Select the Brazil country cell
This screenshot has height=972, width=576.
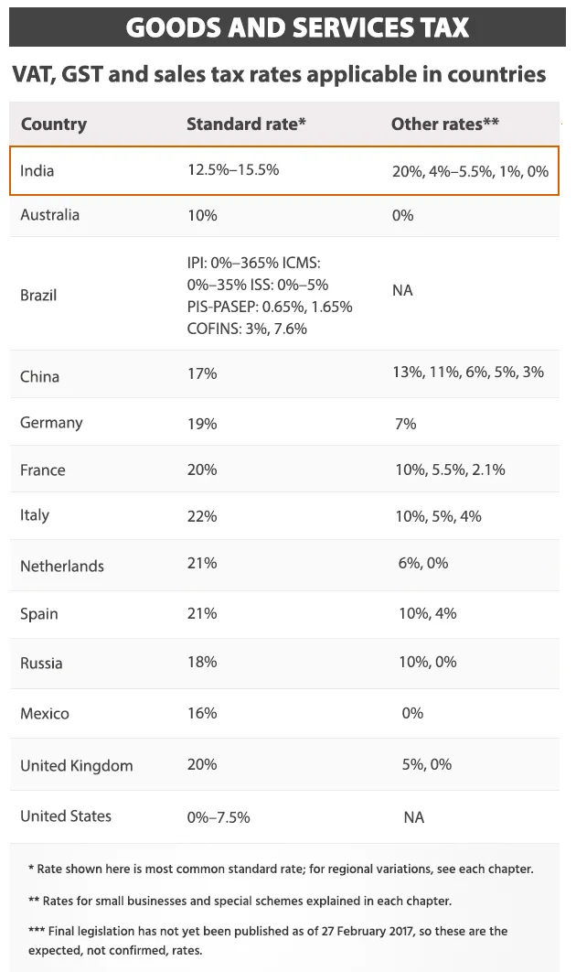(38, 295)
